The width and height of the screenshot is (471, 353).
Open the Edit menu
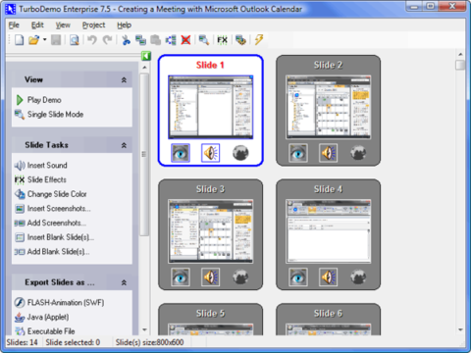click(x=37, y=25)
